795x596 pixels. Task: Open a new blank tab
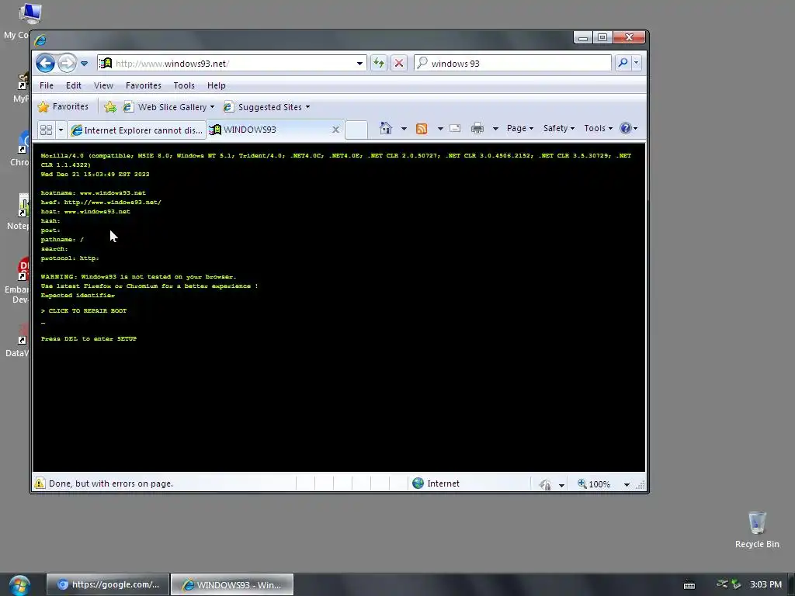coord(356,130)
